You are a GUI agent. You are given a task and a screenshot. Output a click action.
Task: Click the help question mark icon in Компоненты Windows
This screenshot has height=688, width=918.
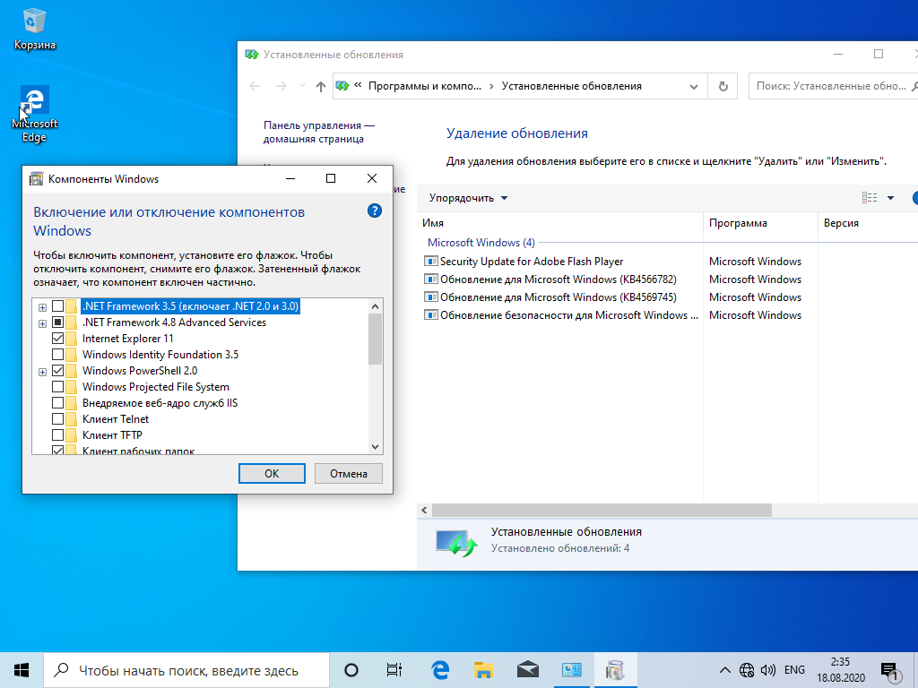coord(375,211)
